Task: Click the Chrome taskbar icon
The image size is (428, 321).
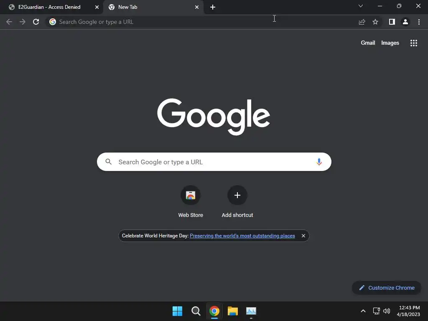Action: click(x=214, y=311)
